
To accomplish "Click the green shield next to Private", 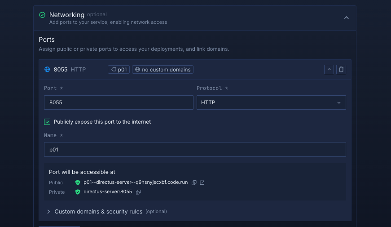I will 78,192.
